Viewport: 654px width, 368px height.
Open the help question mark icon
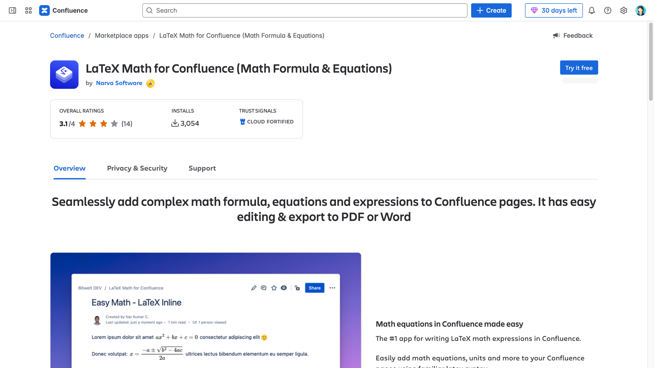(608, 10)
